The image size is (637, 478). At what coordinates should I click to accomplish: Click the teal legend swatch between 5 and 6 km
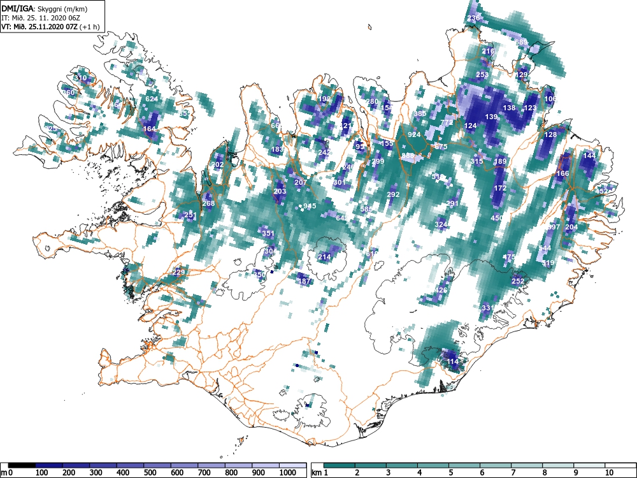point(464,465)
